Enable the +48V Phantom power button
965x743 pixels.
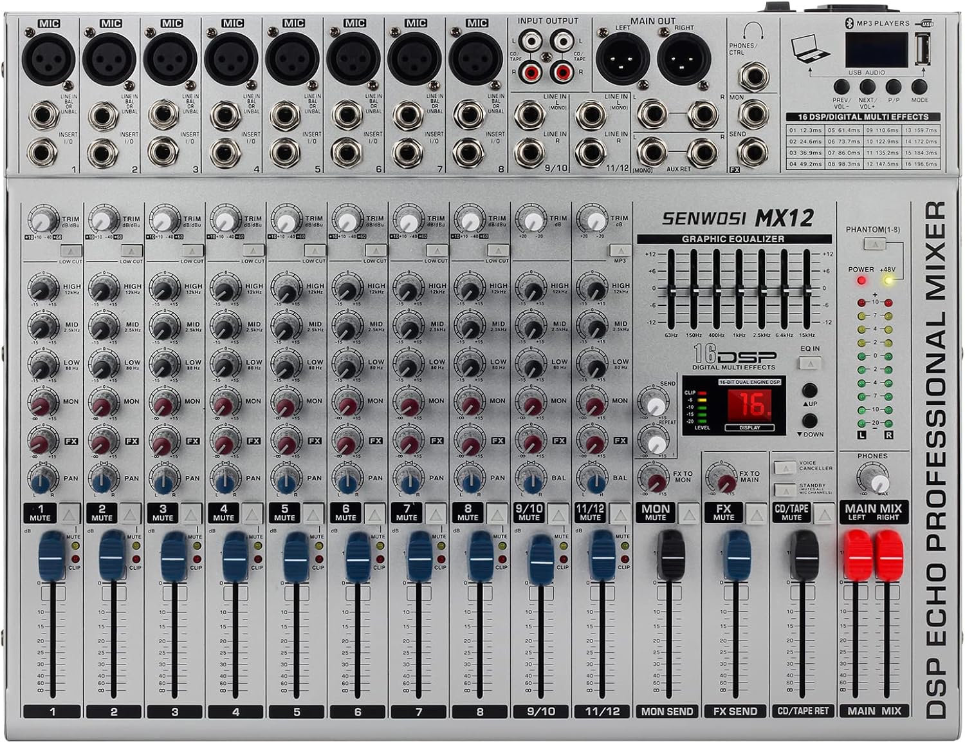coord(876,244)
